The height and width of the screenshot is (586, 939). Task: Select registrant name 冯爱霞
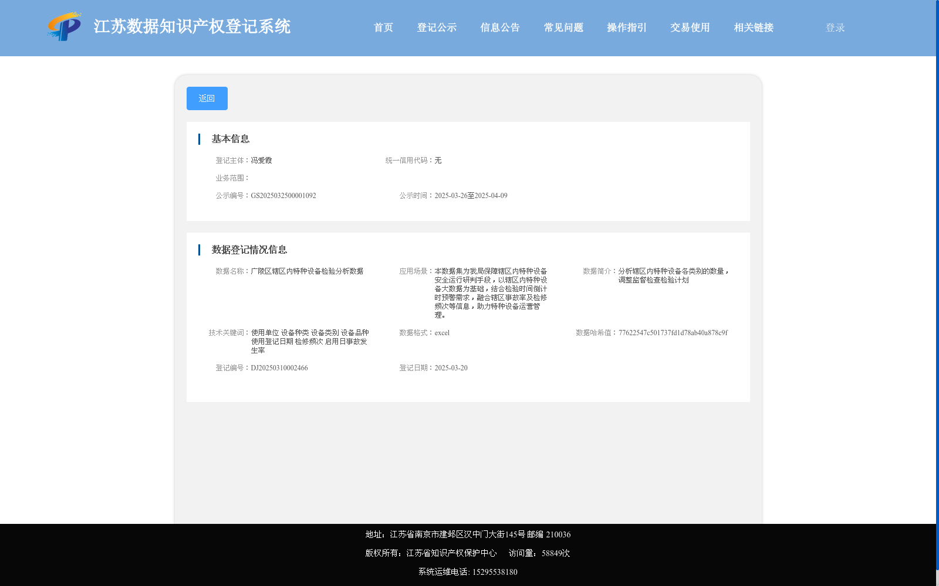[262, 161]
